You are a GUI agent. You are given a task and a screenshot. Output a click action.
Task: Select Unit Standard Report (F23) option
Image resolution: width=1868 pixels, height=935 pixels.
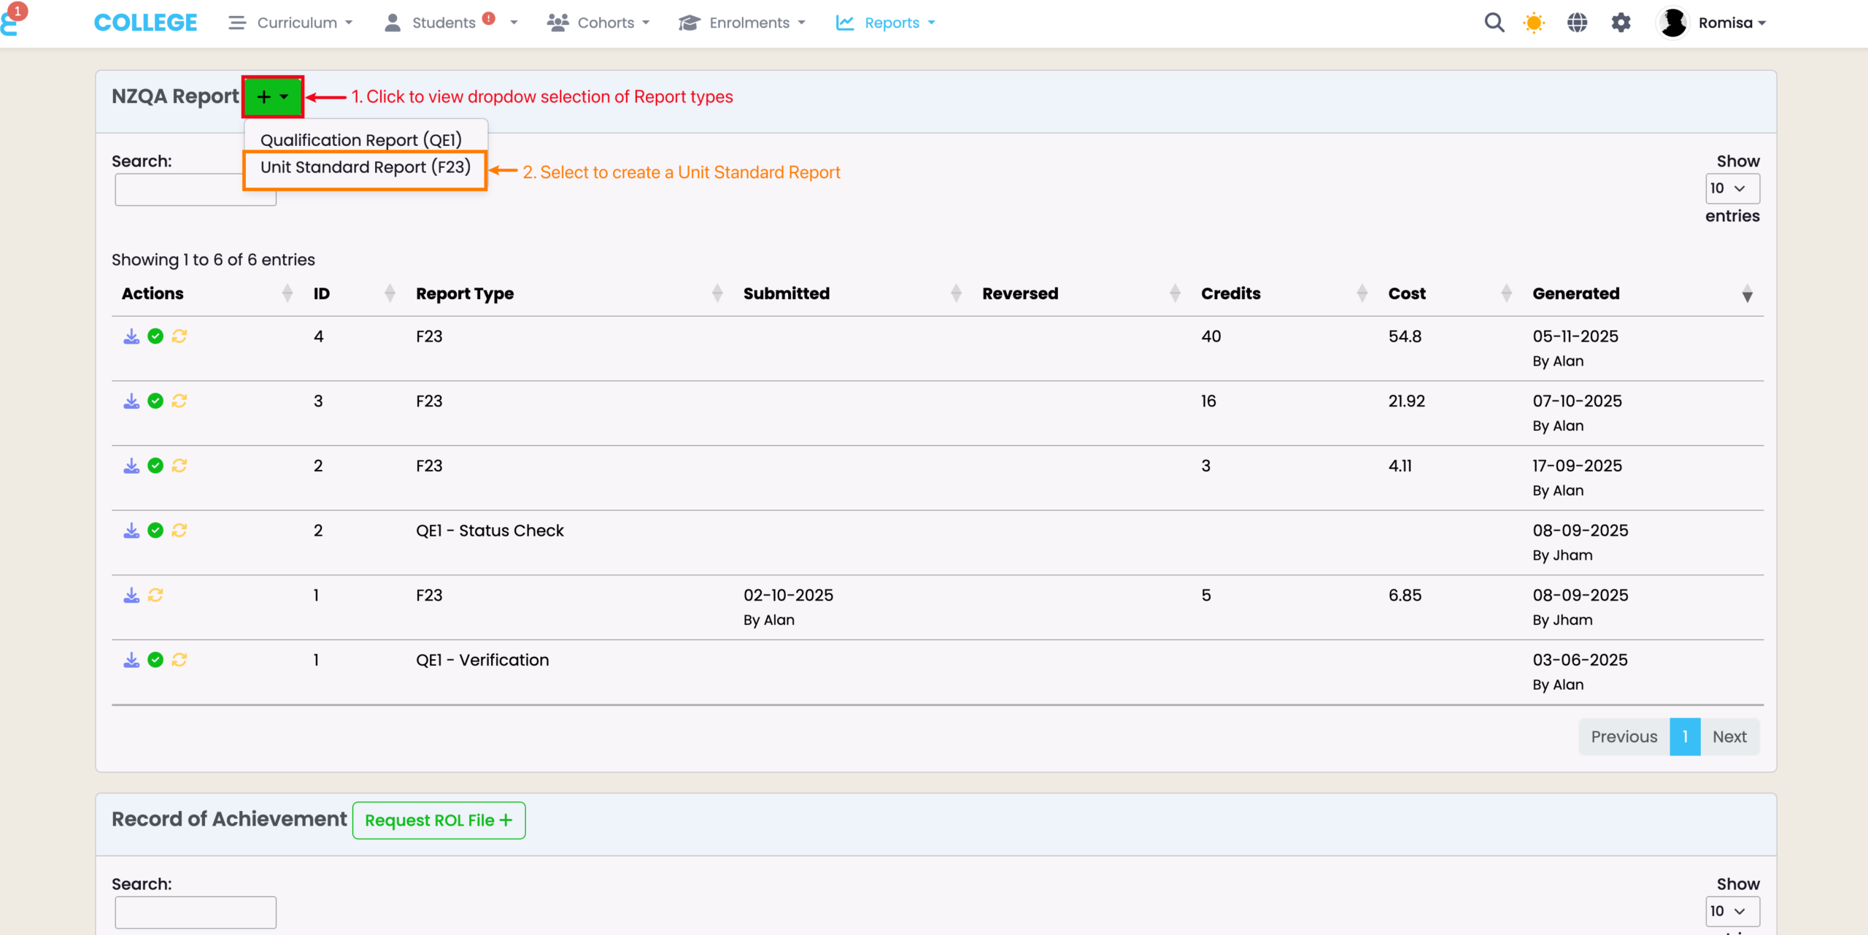[365, 168]
